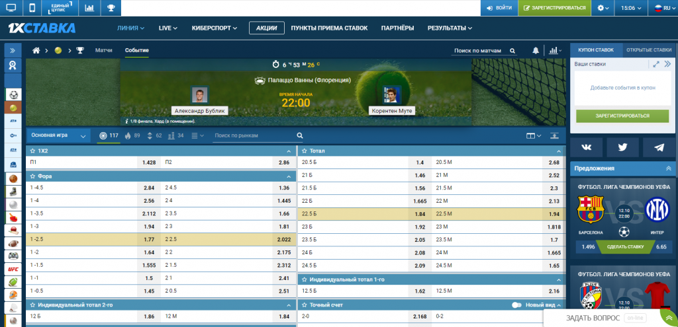Click the home icon in the breadcrumb
Viewport: 678px width, 327px height.
click(36, 51)
